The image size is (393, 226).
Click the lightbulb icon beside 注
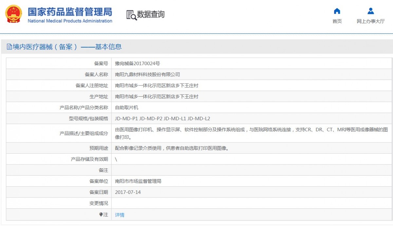coord(101,215)
